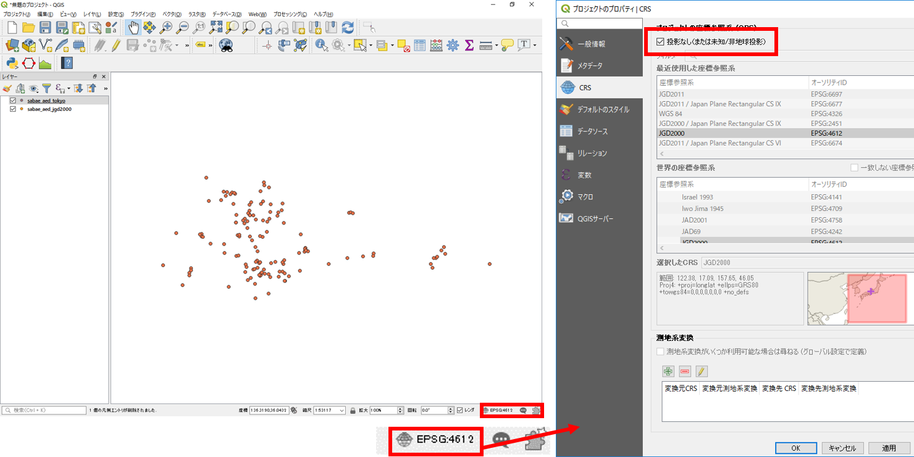This screenshot has height=457, width=914.
Task: Click the Zoom In magnifier icon
Action: 166,27
